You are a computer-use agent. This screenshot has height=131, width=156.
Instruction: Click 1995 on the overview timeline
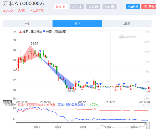(37, 127)
